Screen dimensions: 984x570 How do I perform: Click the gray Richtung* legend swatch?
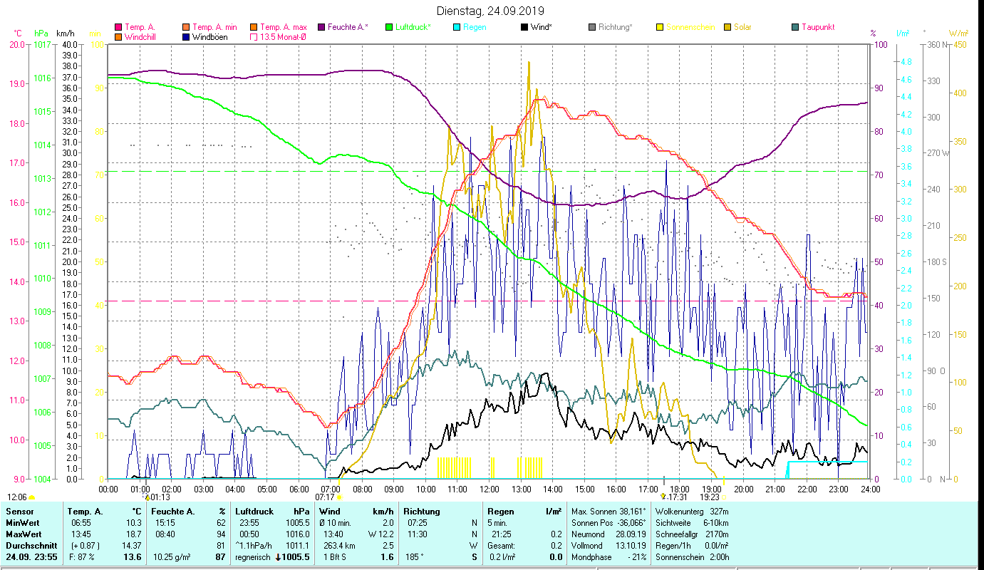pyautogui.click(x=591, y=27)
